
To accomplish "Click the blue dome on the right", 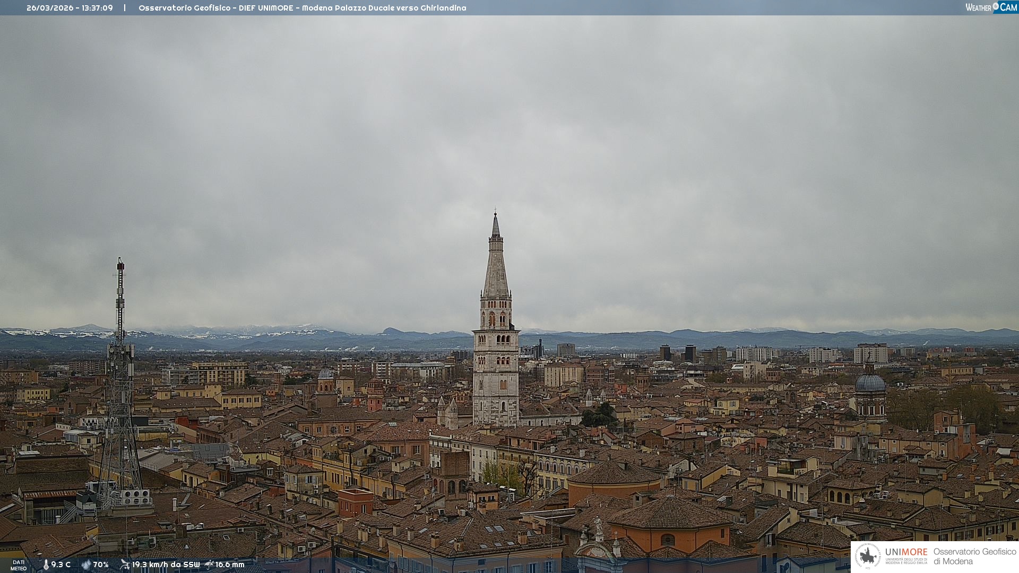I will click(x=870, y=383).
